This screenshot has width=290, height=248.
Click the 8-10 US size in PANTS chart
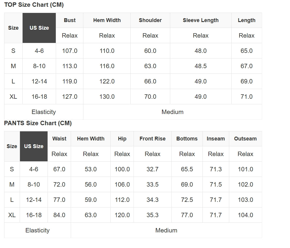pyautogui.click(x=33, y=185)
